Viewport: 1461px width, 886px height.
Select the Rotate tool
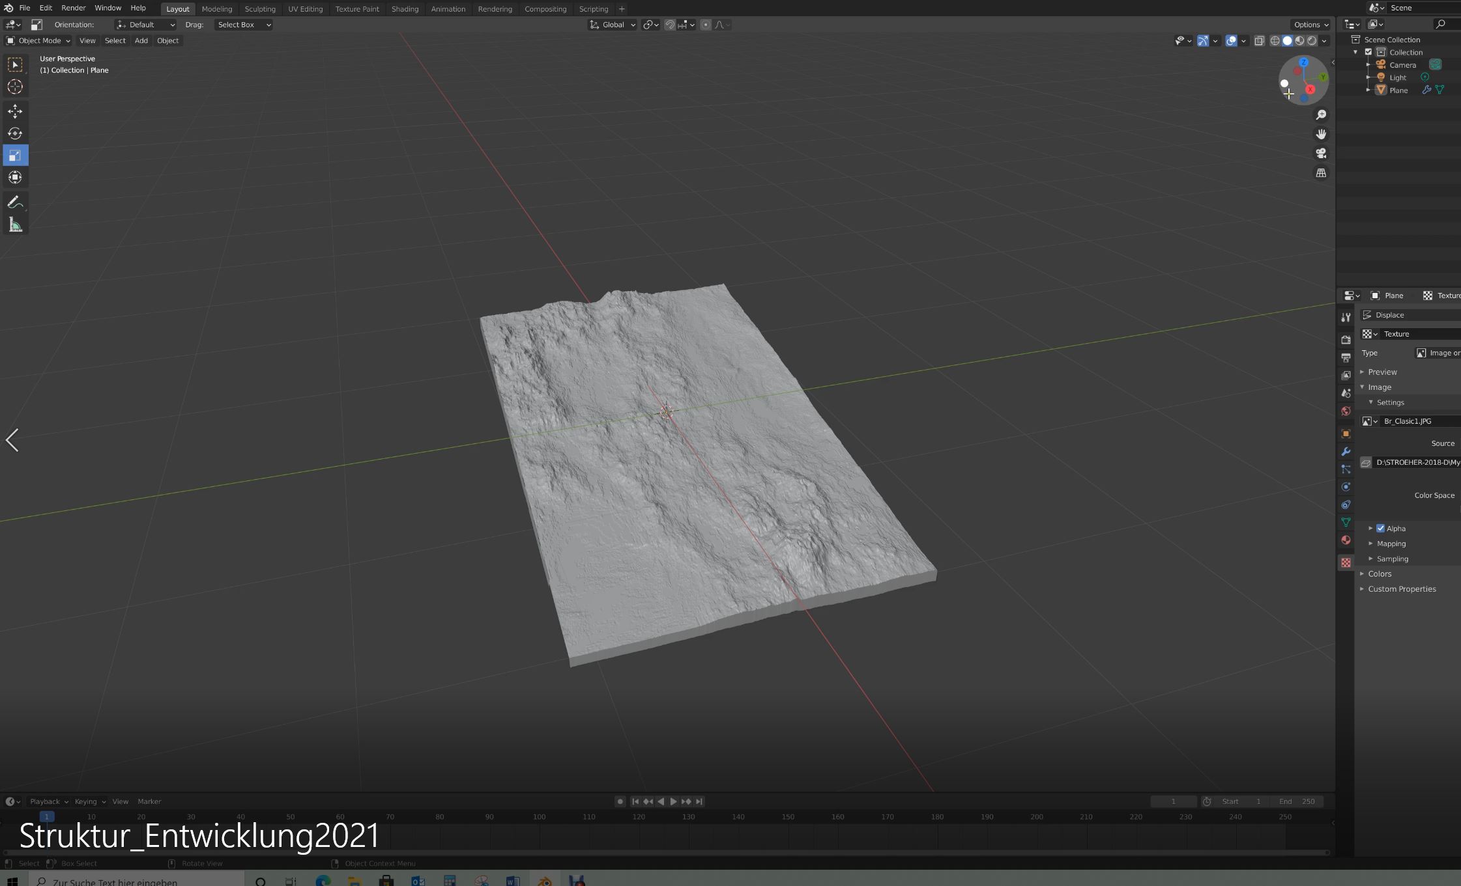coord(15,133)
